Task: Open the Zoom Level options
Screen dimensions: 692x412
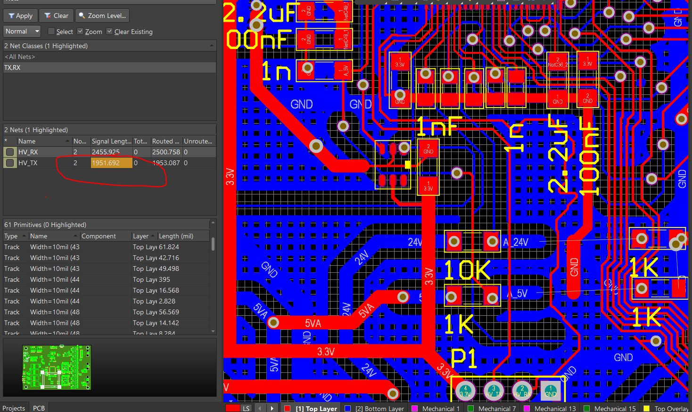Action: click(102, 16)
